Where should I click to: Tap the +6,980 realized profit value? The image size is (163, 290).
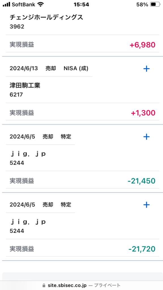(143, 45)
